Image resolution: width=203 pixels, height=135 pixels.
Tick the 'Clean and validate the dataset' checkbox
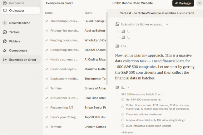point(123,114)
